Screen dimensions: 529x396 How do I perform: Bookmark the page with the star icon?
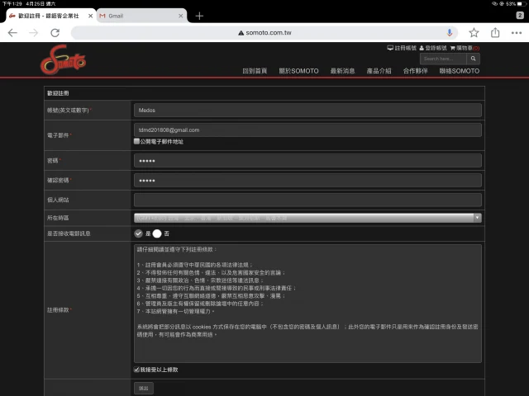[x=474, y=33]
